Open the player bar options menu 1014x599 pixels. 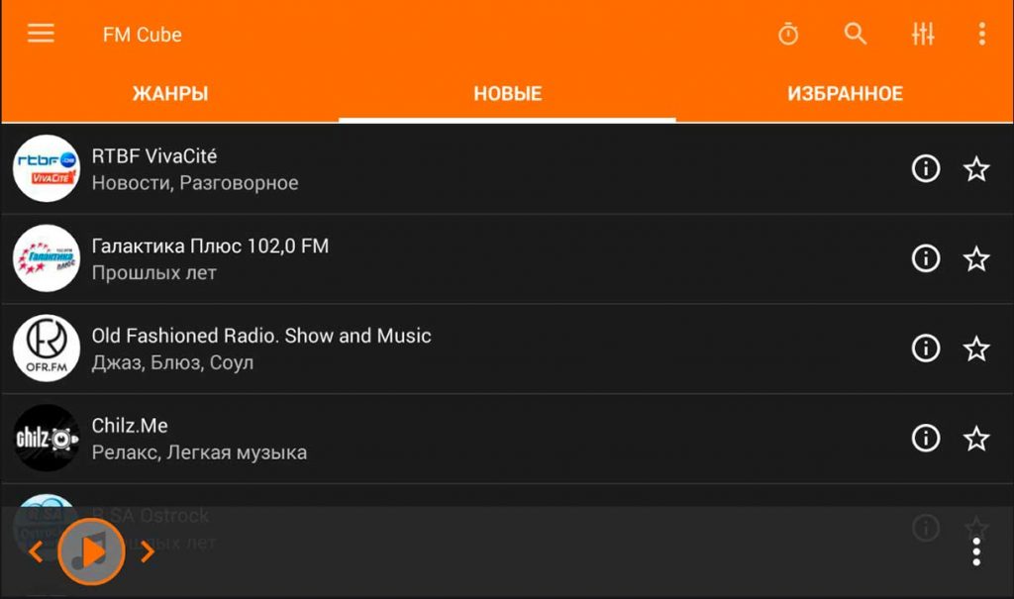click(976, 551)
